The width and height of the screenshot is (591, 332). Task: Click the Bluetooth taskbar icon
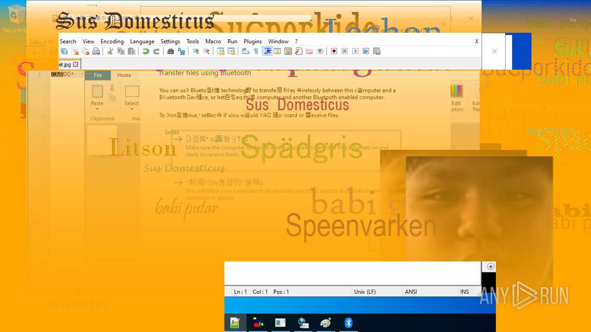point(349,323)
